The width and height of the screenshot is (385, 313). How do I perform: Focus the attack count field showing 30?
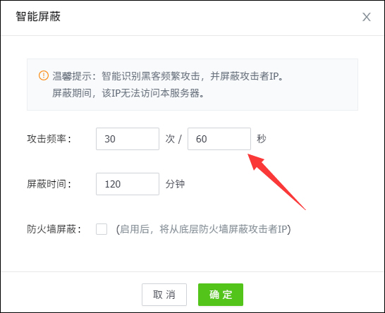point(128,139)
